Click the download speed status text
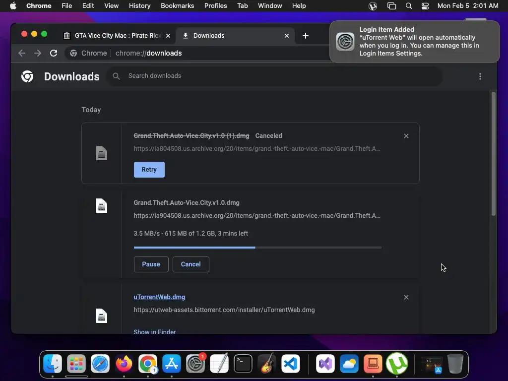Screen dimensions: 508x381 pyautogui.click(x=191, y=234)
